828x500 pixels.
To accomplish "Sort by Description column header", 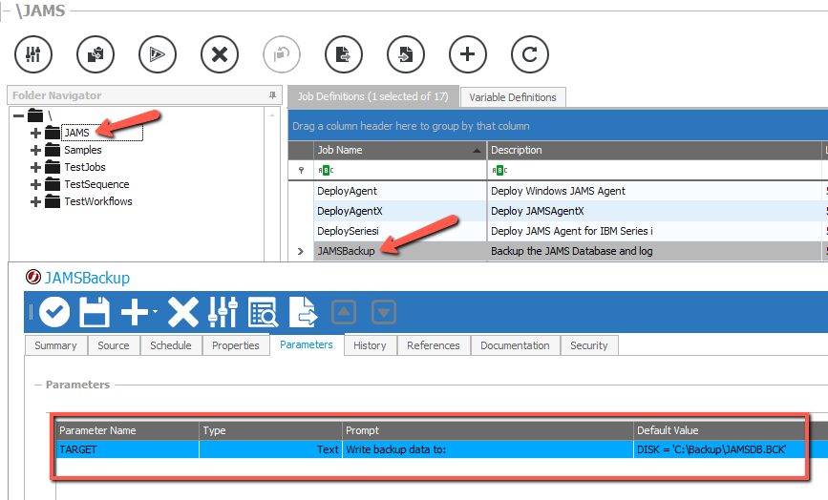I will pyautogui.click(x=654, y=150).
